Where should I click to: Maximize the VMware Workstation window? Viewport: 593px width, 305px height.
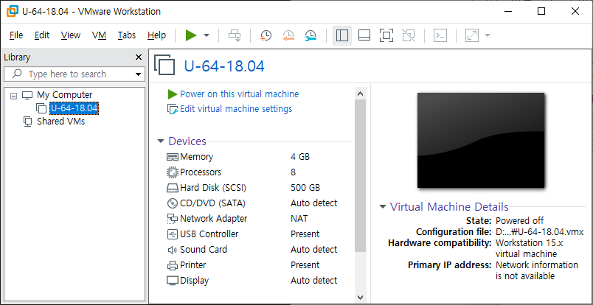[x=541, y=11]
